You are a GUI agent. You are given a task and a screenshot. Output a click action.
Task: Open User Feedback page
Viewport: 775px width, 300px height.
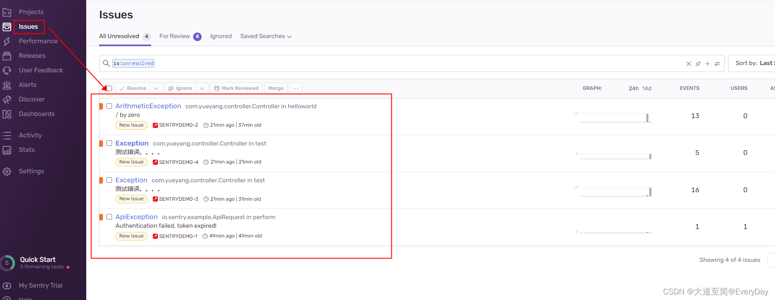tap(41, 70)
